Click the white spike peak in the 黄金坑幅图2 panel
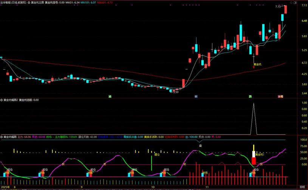 254,104
